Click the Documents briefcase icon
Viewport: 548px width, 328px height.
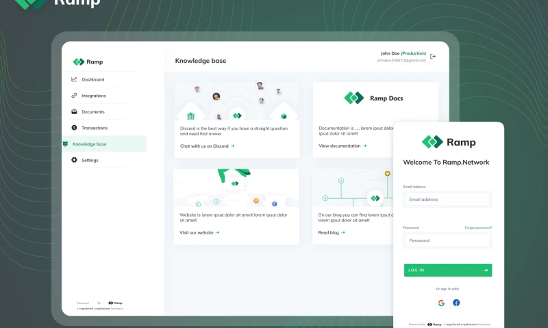tap(74, 111)
